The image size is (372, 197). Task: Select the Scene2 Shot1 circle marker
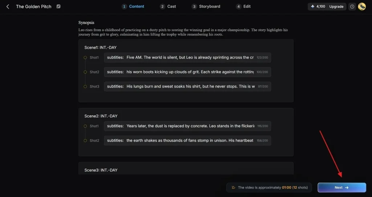point(85,126)
